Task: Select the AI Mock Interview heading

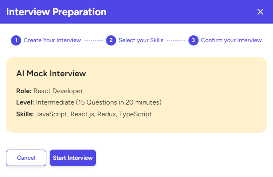Action: point(51,73)
